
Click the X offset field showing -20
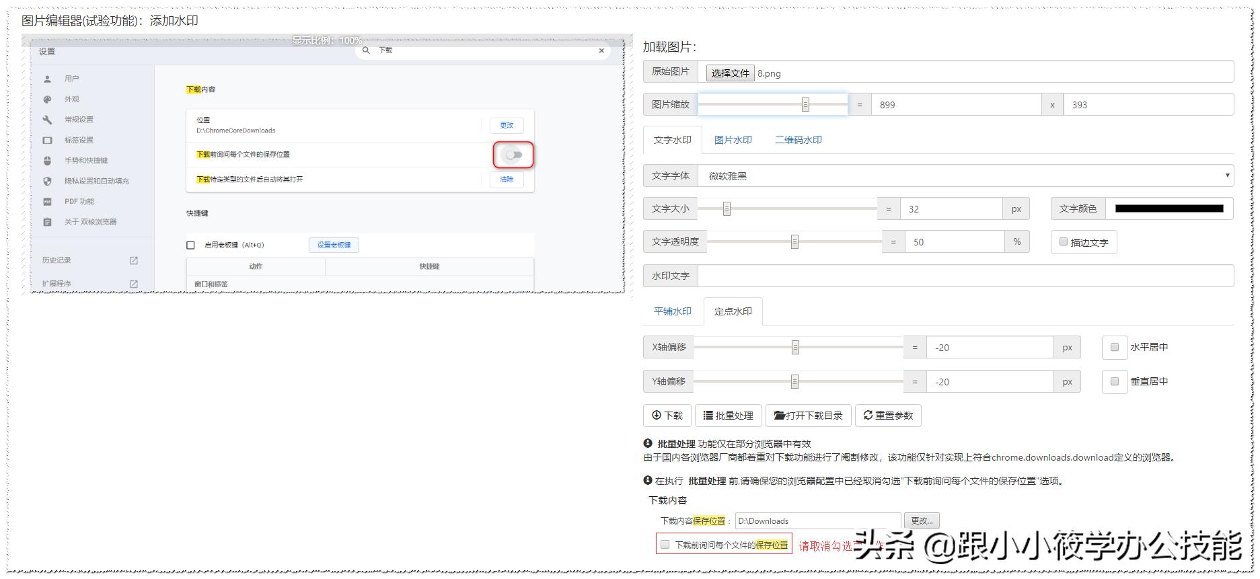[990, 348]
